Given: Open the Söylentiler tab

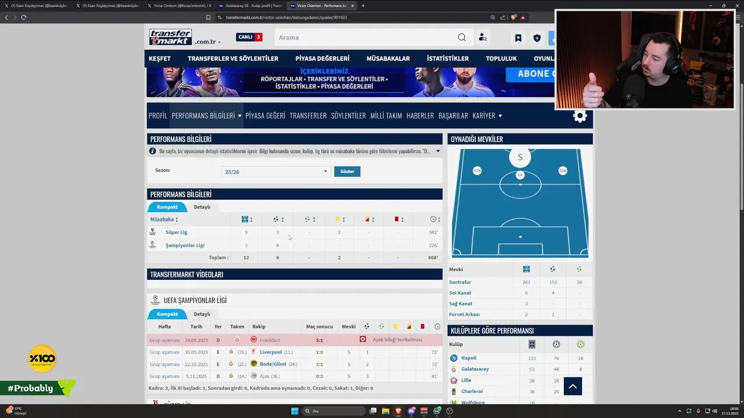Looking at the screenshot, I should 348,116.
